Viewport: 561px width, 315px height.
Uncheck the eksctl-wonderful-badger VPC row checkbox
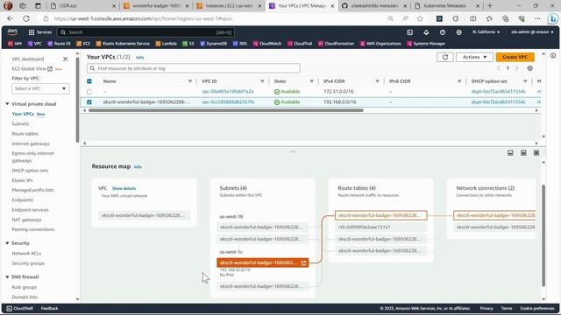tap(89, 102)
